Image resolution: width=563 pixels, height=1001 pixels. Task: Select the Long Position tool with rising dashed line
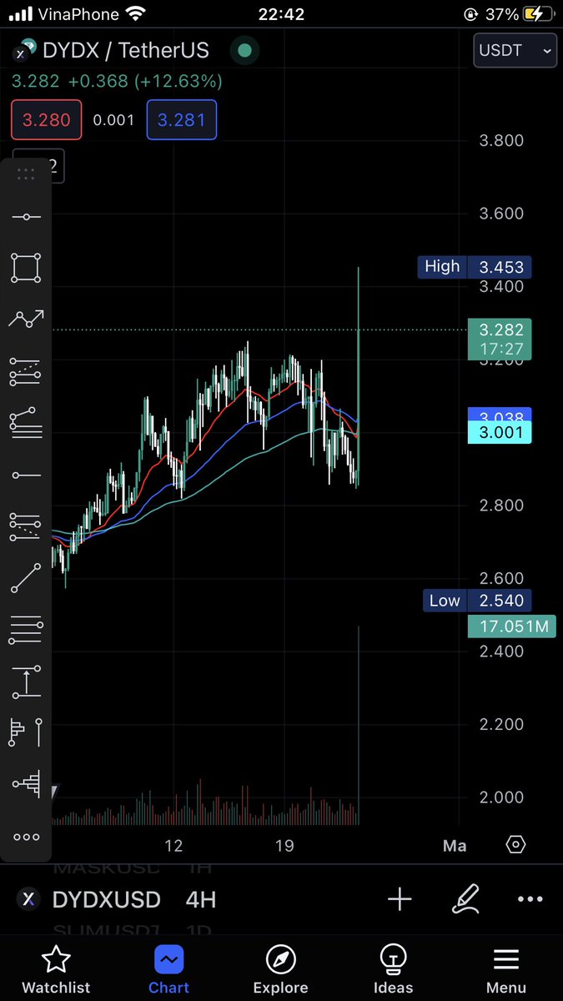pos(26,371)
